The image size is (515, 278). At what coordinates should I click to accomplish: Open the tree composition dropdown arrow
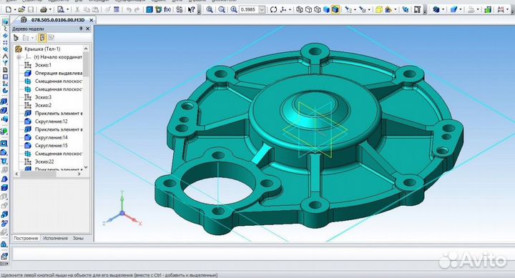point(32,38)
